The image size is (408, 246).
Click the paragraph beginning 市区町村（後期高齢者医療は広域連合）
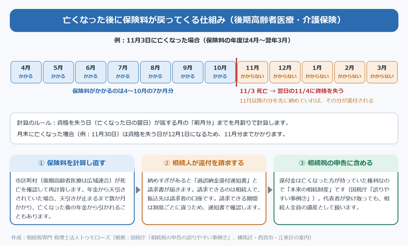(x=71, y=198)
